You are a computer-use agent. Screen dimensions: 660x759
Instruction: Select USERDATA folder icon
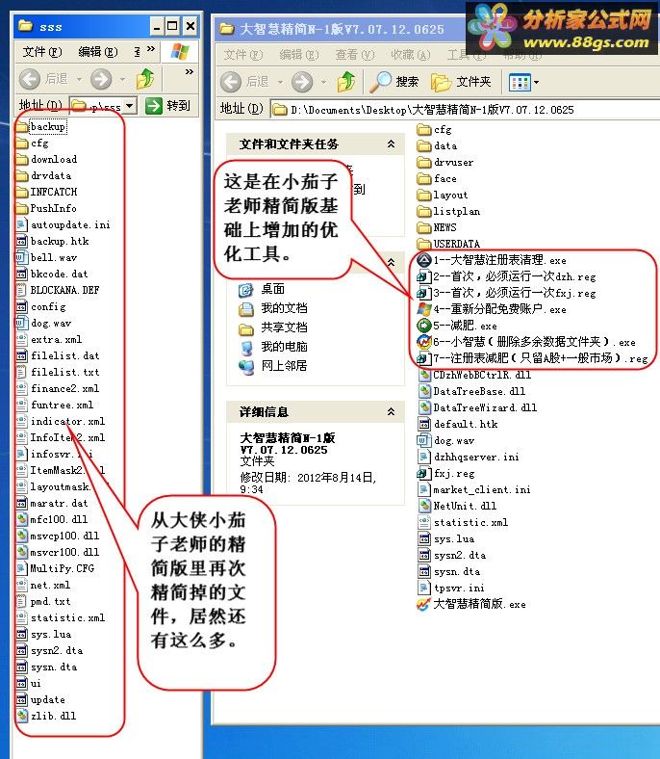(423, 244)
